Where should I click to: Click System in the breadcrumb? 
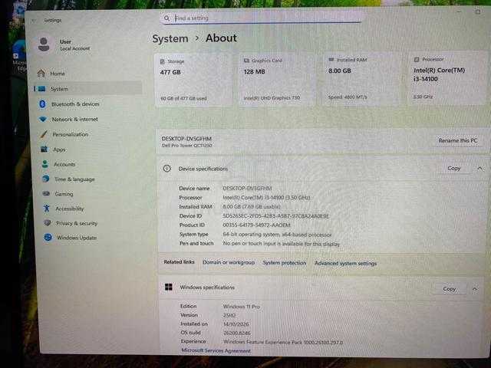[x=170, y=39]
